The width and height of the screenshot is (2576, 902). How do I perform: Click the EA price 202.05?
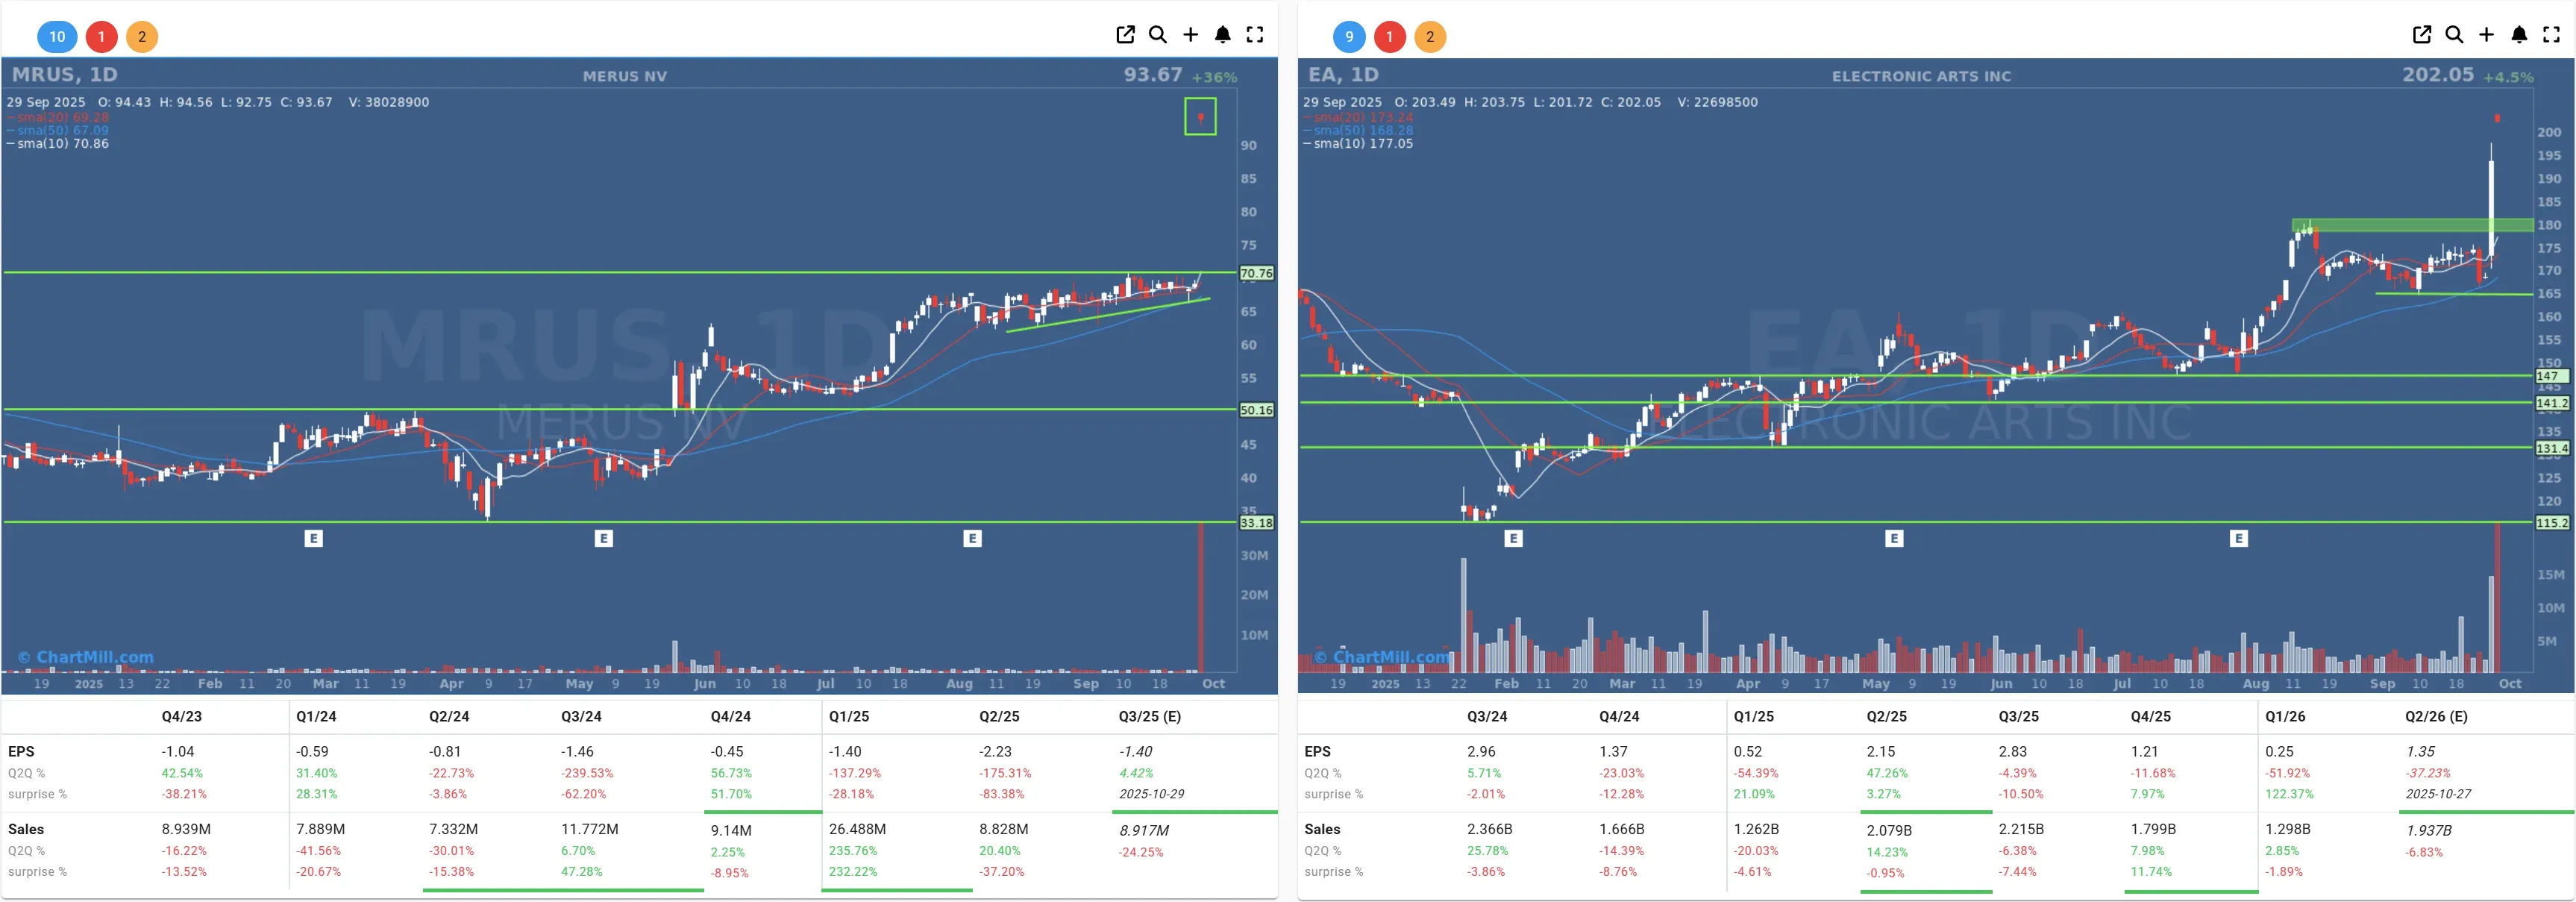click(2438, 75)
